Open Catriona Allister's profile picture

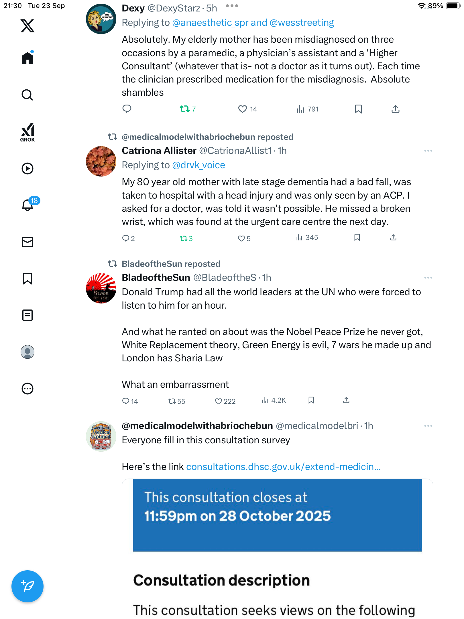[x=101, y=161]
